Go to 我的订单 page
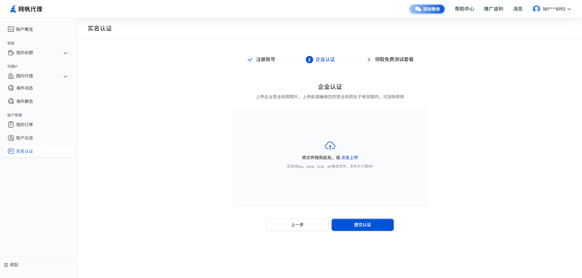The image size is (582, 278). (39, 125)
